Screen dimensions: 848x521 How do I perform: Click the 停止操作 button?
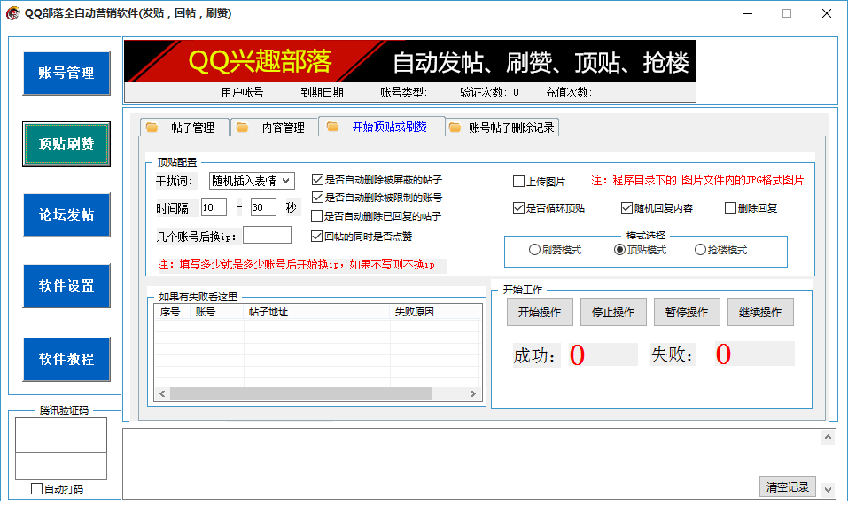(613, 312)
